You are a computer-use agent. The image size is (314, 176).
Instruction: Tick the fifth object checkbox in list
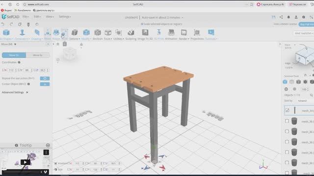point(287,152)
